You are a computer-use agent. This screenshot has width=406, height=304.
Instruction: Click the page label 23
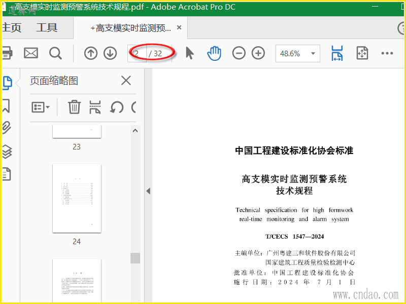tap(77, 147)
